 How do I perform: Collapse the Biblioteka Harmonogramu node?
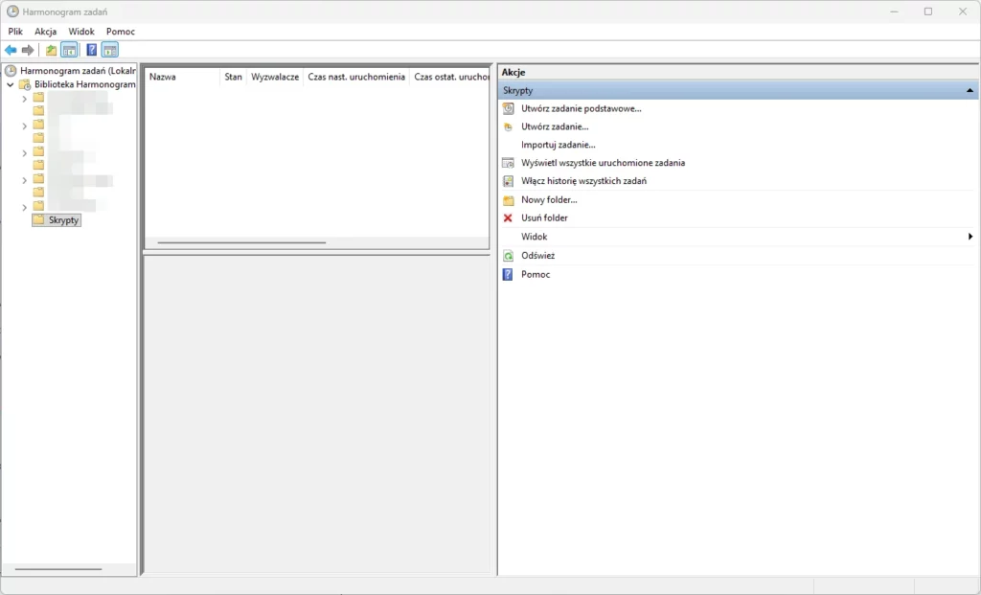(x=11, y=84)
